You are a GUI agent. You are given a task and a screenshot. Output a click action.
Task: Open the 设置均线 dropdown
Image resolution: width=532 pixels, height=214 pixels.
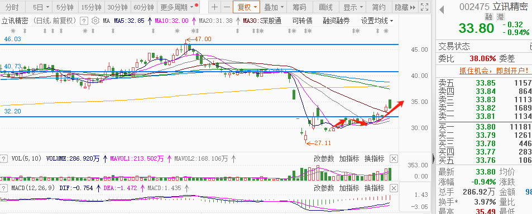click(x=377, y=21)
